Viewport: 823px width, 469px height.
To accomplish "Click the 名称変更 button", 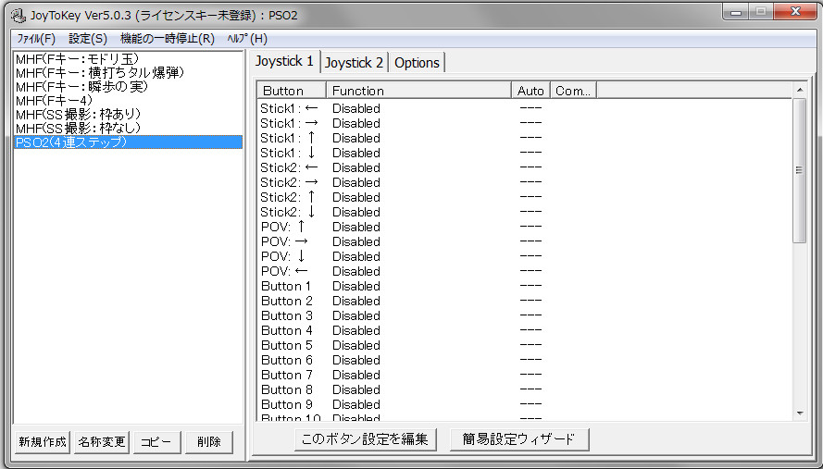I will [102, 442].
